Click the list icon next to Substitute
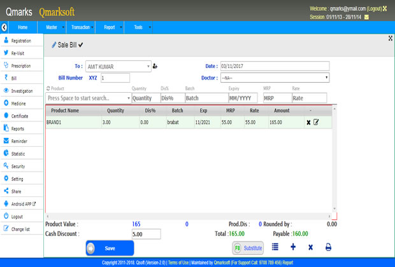 pos(275,247)
